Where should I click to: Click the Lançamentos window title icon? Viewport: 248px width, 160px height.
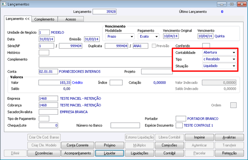pyautogui.click(x=4, y=4)
